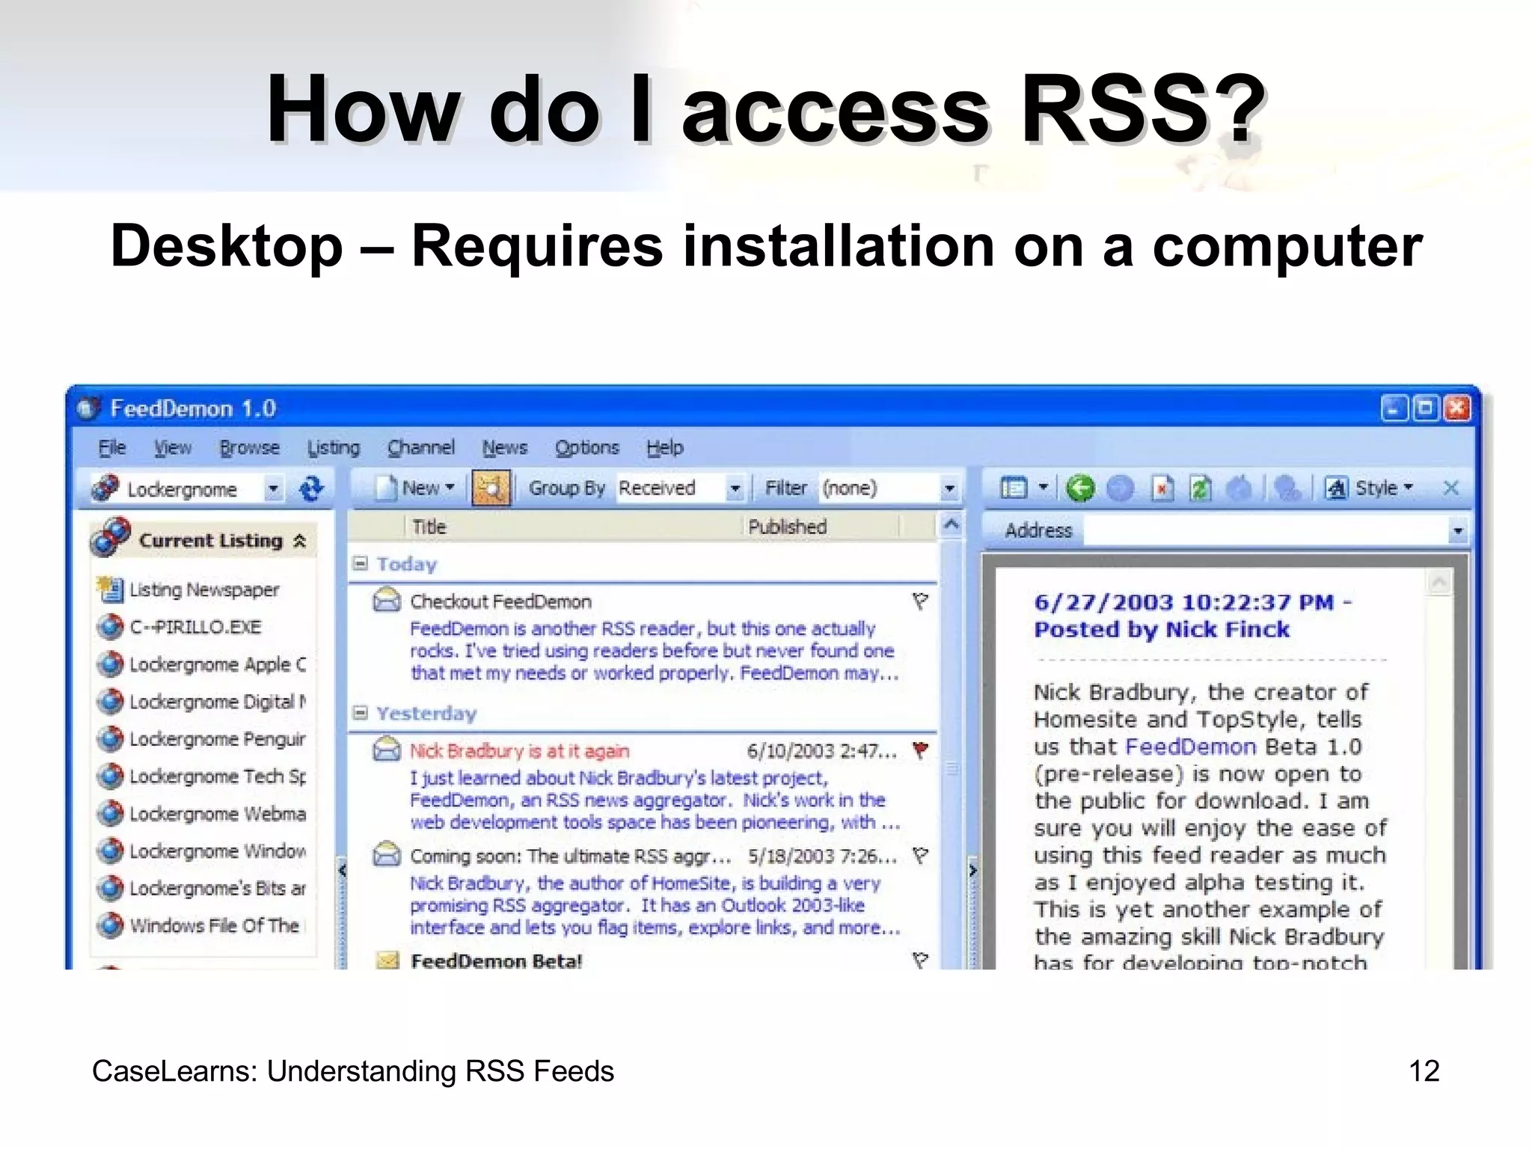The image size is (1532, 1149).
Task: Open the Lockergnome channel group dropdown
Action: (274, 489)
